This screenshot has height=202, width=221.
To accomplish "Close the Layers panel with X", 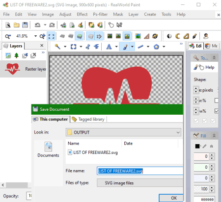I will click(42, 46).
